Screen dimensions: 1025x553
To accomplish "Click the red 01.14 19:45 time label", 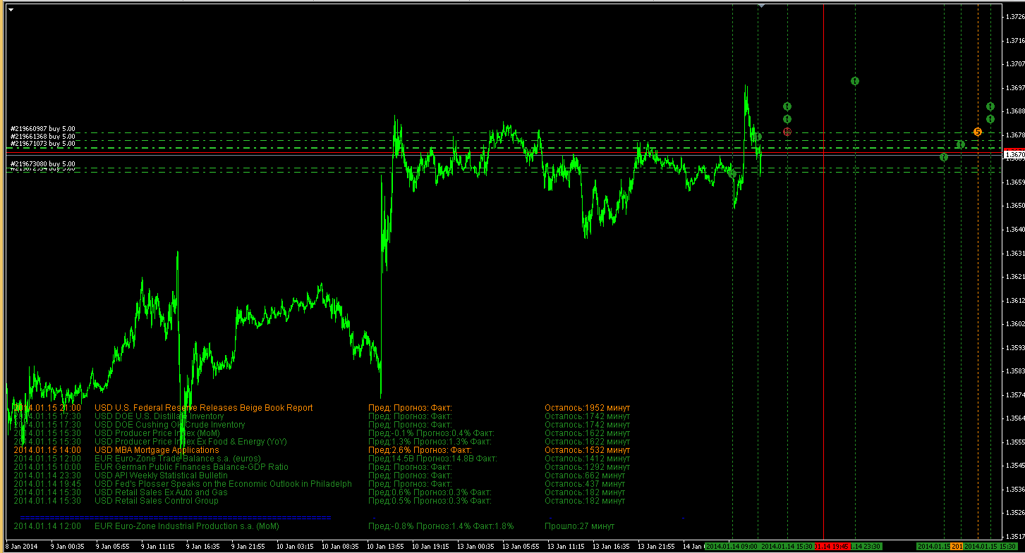I will point(832,546).
